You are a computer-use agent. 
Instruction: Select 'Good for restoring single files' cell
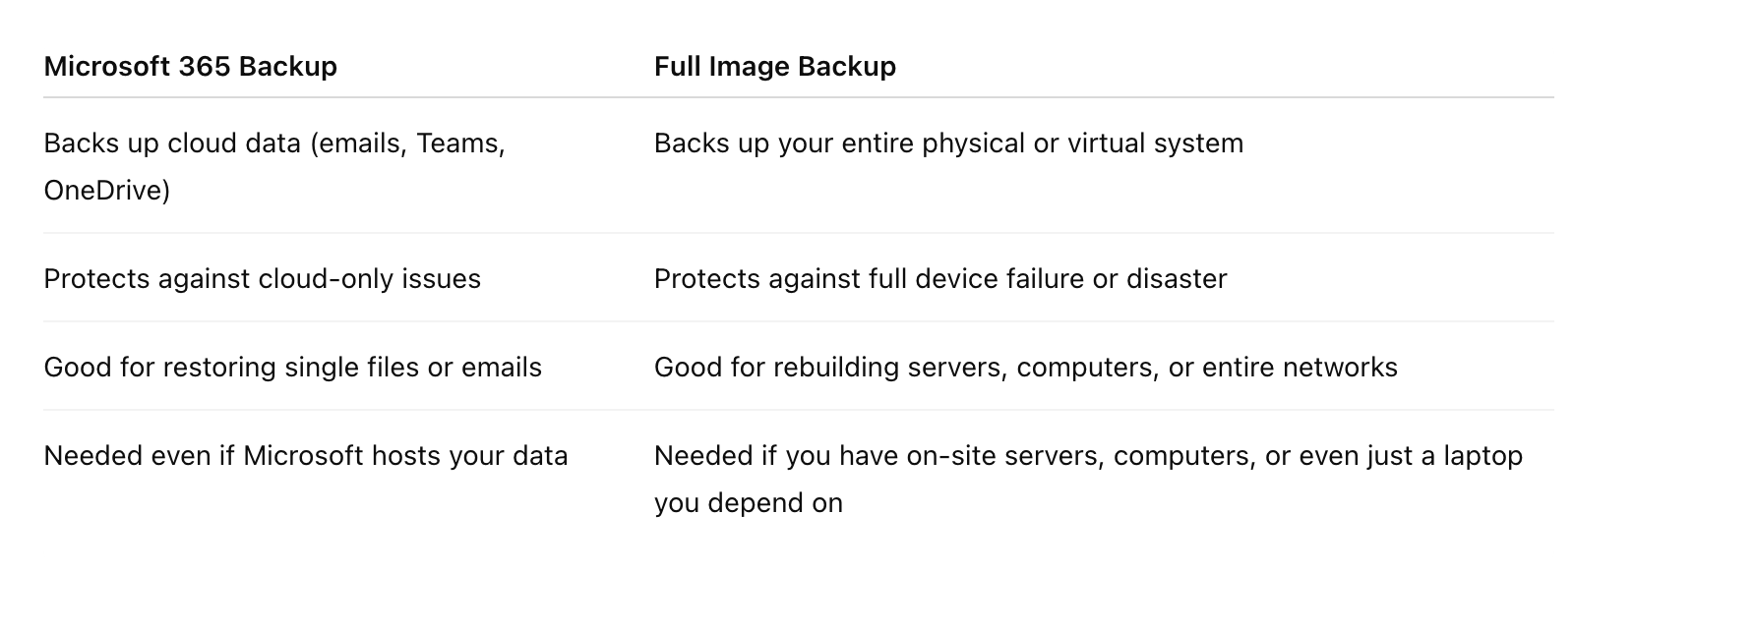point(293,368)
